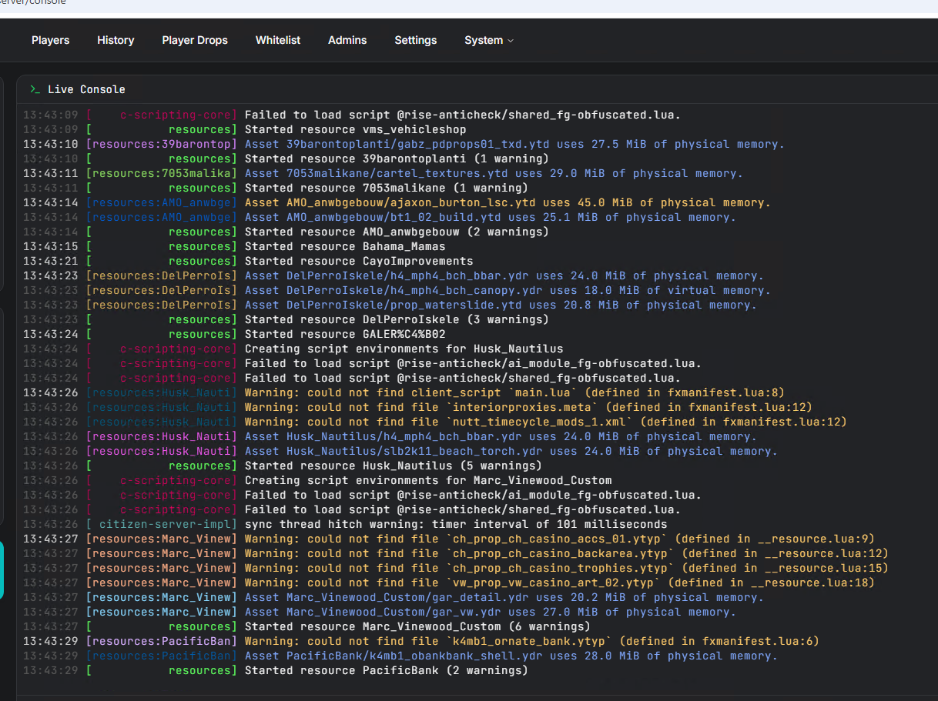Viewport: 938px width, 701px height.
Task: Select the k4mb1_ornate_bank.ytyp warning line
Action: (x=532, y=641)
